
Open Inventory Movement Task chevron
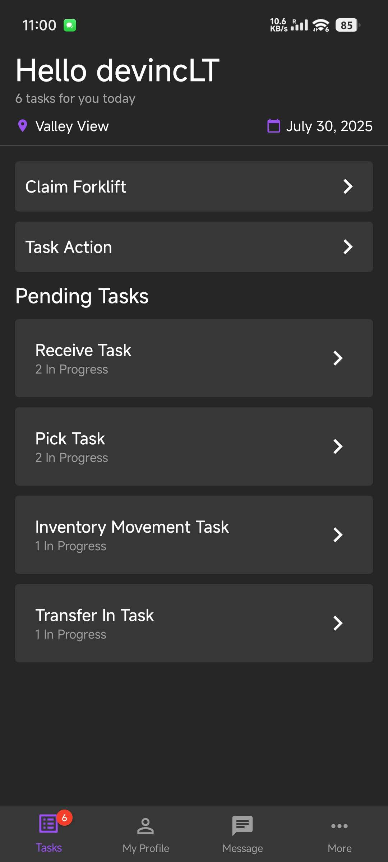pos(338,535)
